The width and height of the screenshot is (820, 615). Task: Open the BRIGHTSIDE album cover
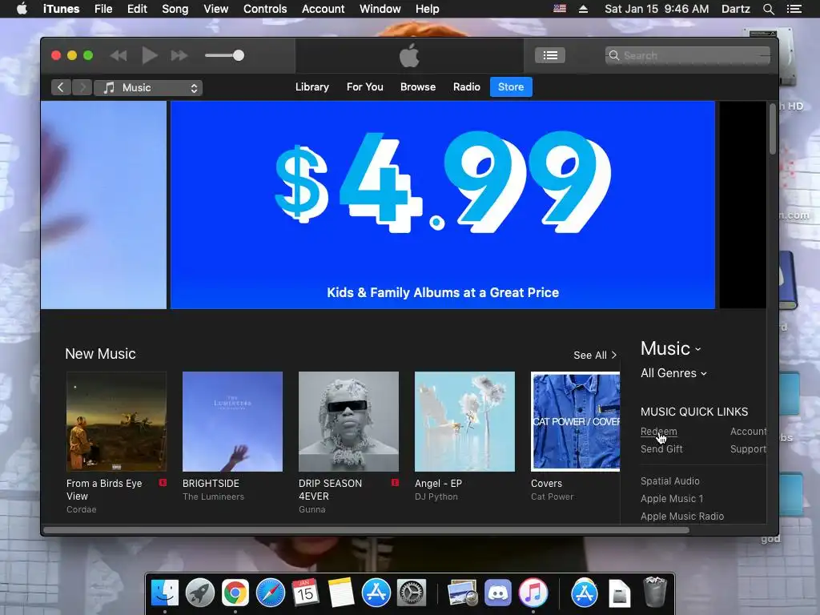232,421
